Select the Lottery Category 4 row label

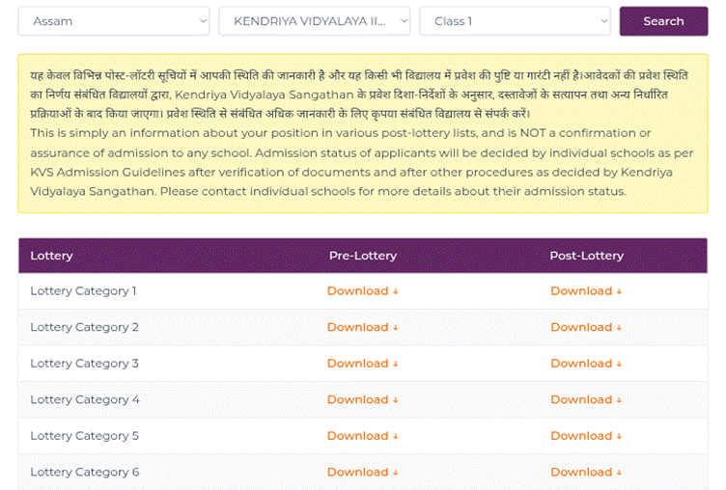click(x=85, y=399)
